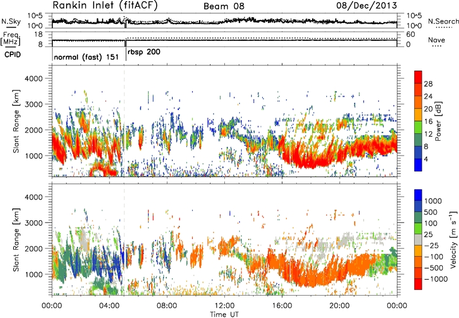Click the red top segment of Power colorbar

pyautogui.click(x=418, y=77)
